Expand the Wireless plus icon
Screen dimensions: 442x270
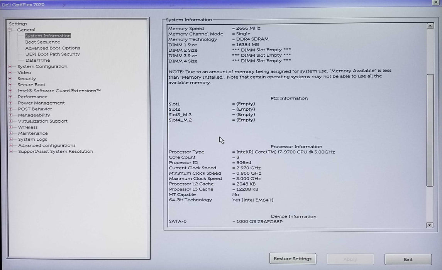(x=11, y=127)
